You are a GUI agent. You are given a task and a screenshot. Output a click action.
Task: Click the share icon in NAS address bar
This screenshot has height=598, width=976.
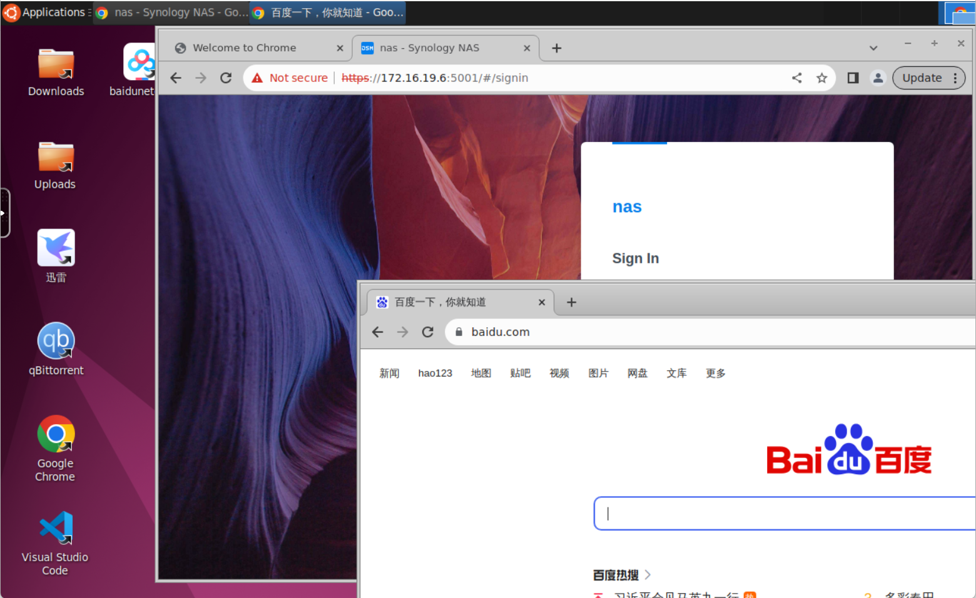[796, 78]
